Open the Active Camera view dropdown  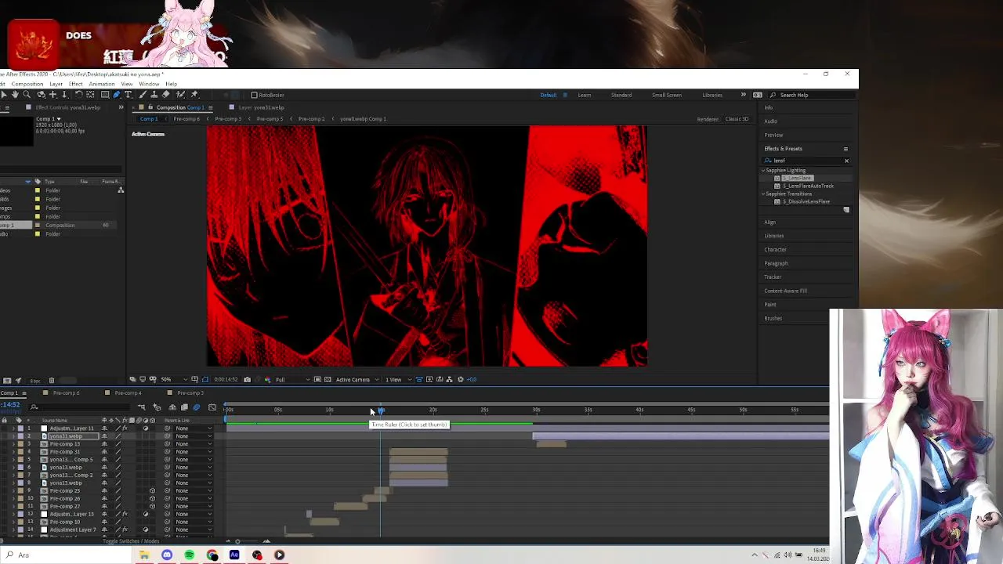pos(357,379)
